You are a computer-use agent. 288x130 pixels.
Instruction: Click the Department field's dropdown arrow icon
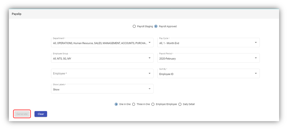click(149, 43)
